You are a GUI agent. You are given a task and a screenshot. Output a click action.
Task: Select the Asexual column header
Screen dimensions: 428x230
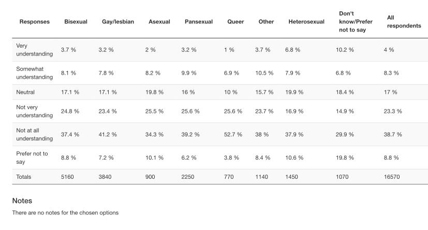click(x=159, y=22)
